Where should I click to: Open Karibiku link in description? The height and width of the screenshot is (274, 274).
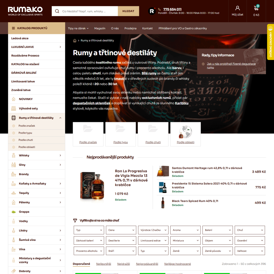pyautogui.click(x=182, y=103)
